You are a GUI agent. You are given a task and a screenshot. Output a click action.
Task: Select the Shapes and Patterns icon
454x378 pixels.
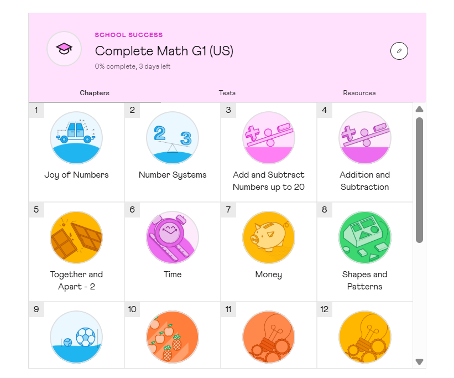pos(365,237)
